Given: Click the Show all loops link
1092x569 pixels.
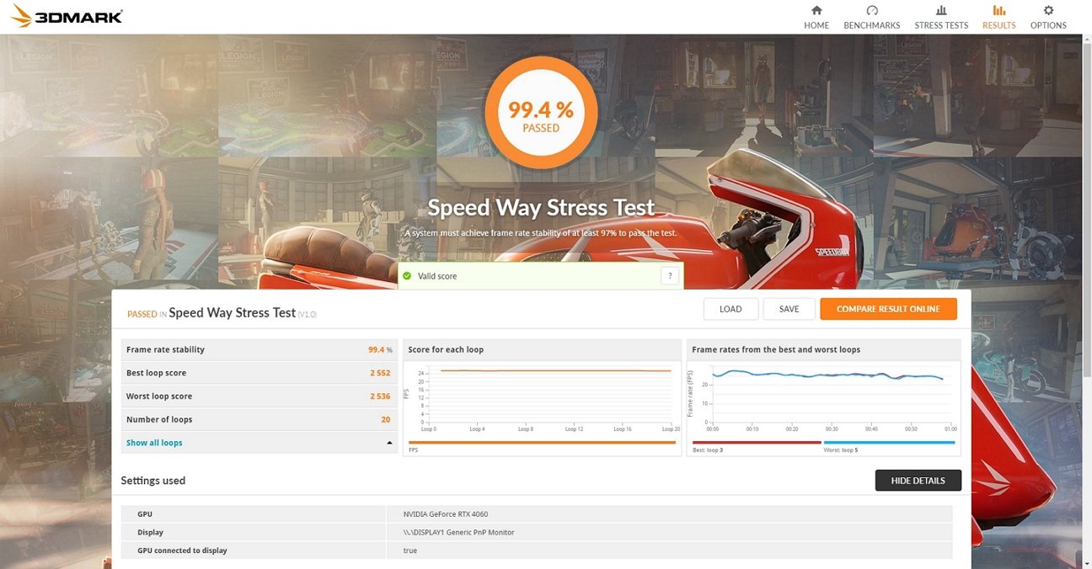Looking at the screenshot, I should click(154, 443).
